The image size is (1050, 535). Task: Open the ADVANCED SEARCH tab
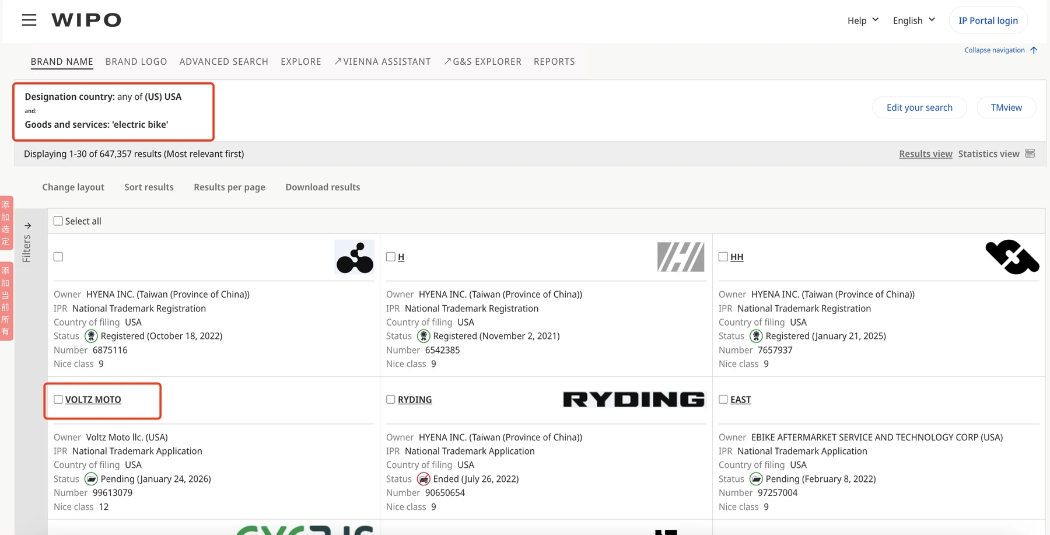[x=224, y=62]
